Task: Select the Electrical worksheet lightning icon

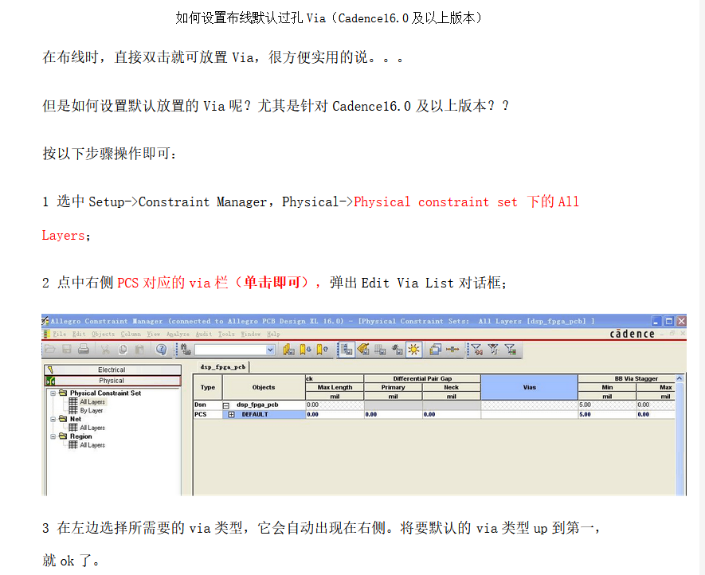Action: point(49,370)
